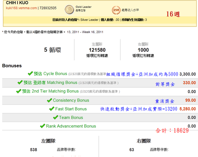Select the 5,280.00 Fast Start amount
198x157 pixels.
pos(188,109)
